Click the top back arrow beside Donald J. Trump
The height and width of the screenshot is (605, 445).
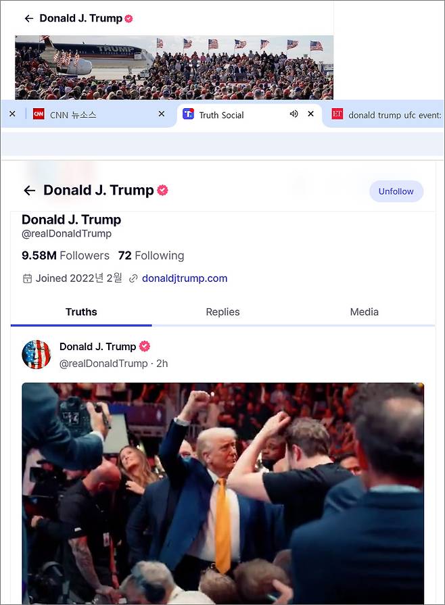click(29, 18)
